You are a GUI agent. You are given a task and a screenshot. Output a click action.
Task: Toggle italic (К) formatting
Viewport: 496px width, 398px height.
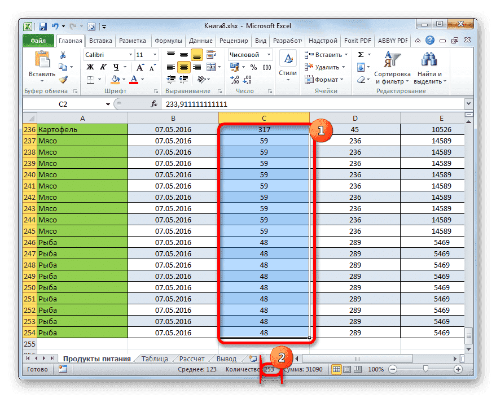(x=102, y=67)
